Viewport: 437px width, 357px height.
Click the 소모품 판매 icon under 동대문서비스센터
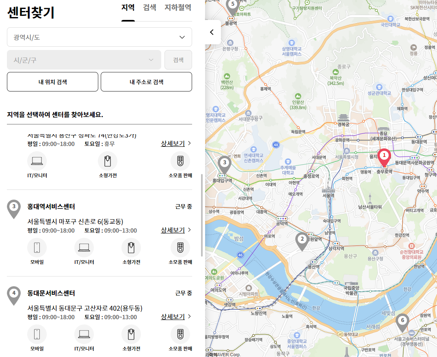coord(180,333)
